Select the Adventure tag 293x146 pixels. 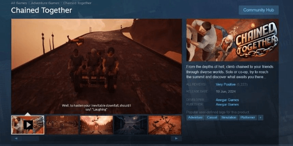coord(195,117)
